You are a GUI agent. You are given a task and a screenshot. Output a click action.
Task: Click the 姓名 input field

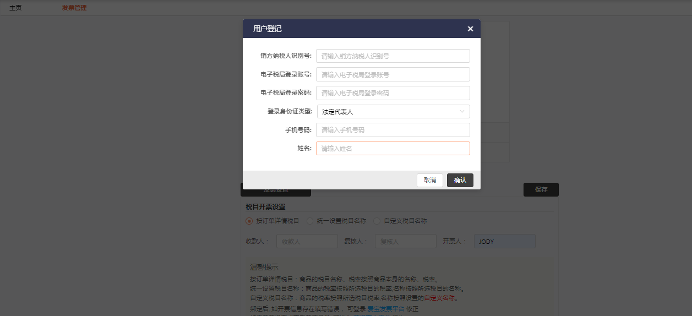(x=393, y=149)
